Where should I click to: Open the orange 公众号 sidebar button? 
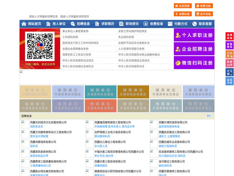tap(229, 54)
